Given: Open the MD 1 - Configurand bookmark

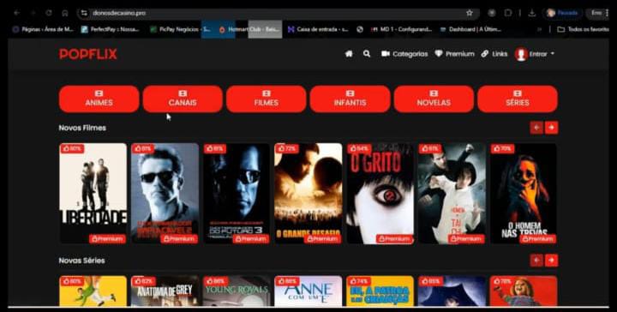Looking at the screenshot, I should [401, 29].
